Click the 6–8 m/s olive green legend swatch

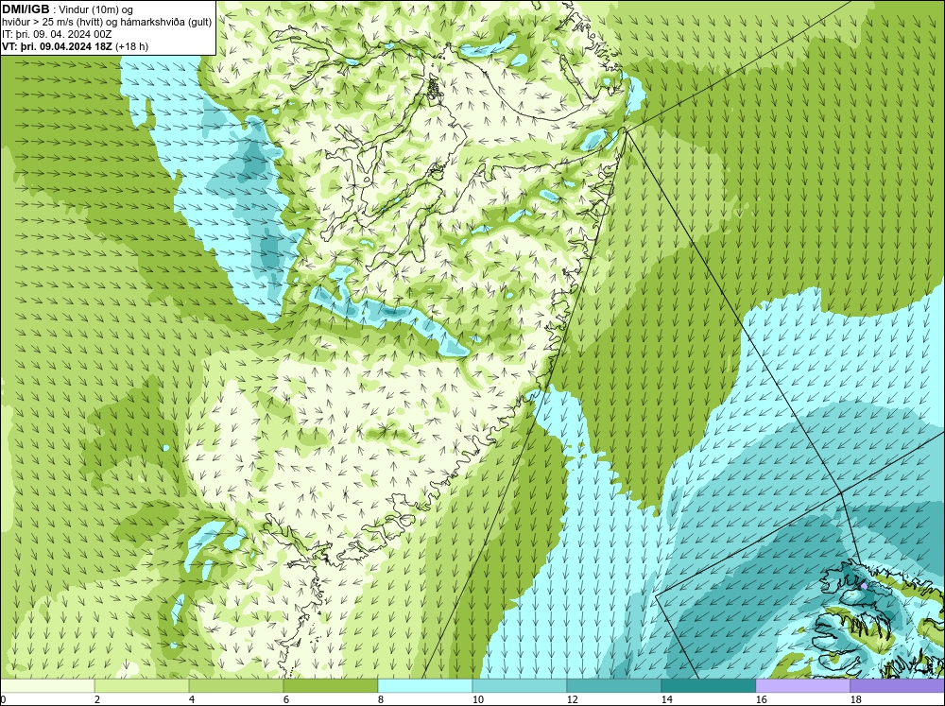tap(331, 686)
